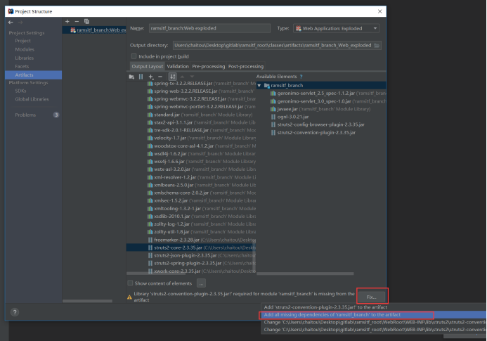Add a new artifact with plus icon

tap(67, 22)
